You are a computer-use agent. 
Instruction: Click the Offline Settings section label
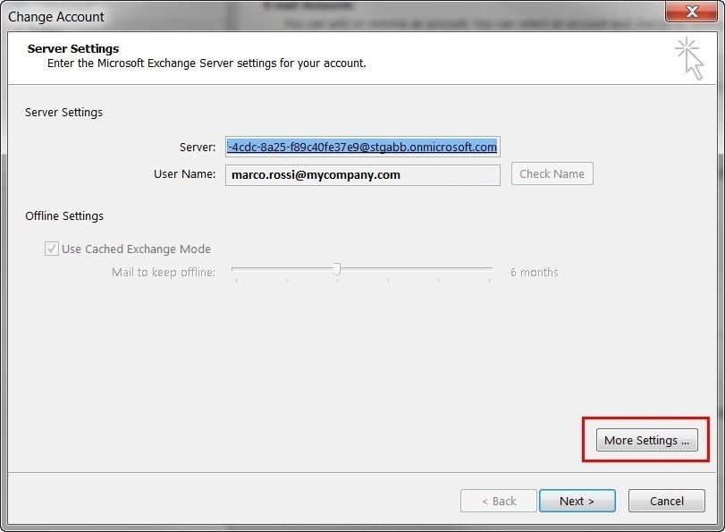click(64, 216)
